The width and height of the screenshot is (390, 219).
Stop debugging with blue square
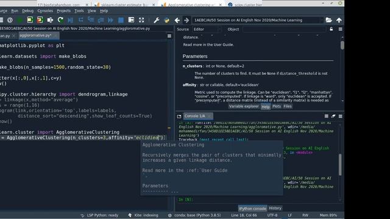121,20
